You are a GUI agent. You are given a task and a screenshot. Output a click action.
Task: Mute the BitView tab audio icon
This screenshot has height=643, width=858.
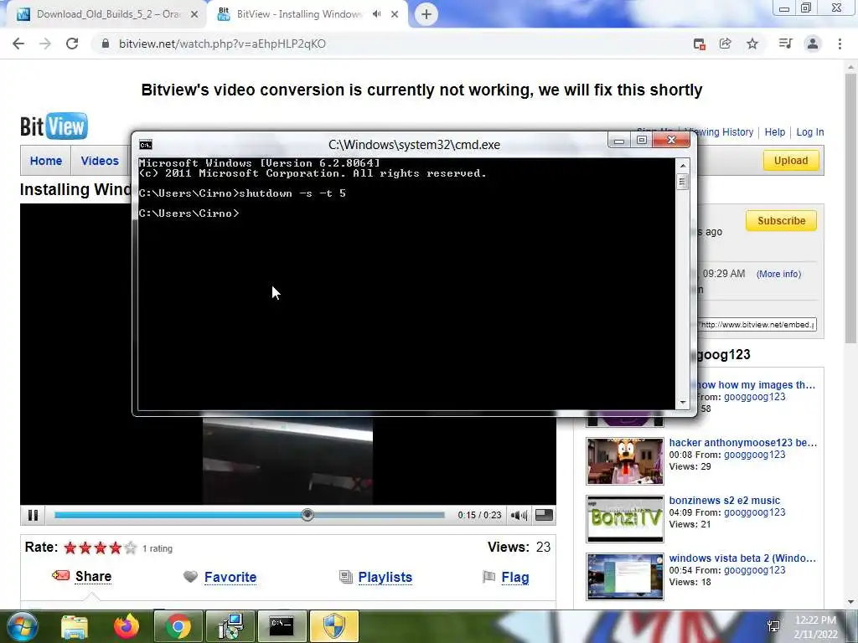tap(376, 14)
